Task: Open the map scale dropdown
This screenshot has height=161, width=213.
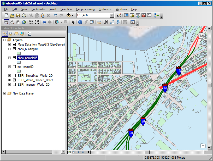Action: tap(112, 15)
